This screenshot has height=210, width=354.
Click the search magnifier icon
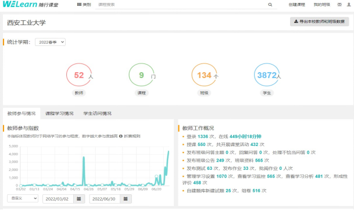(x=270, y=5)
